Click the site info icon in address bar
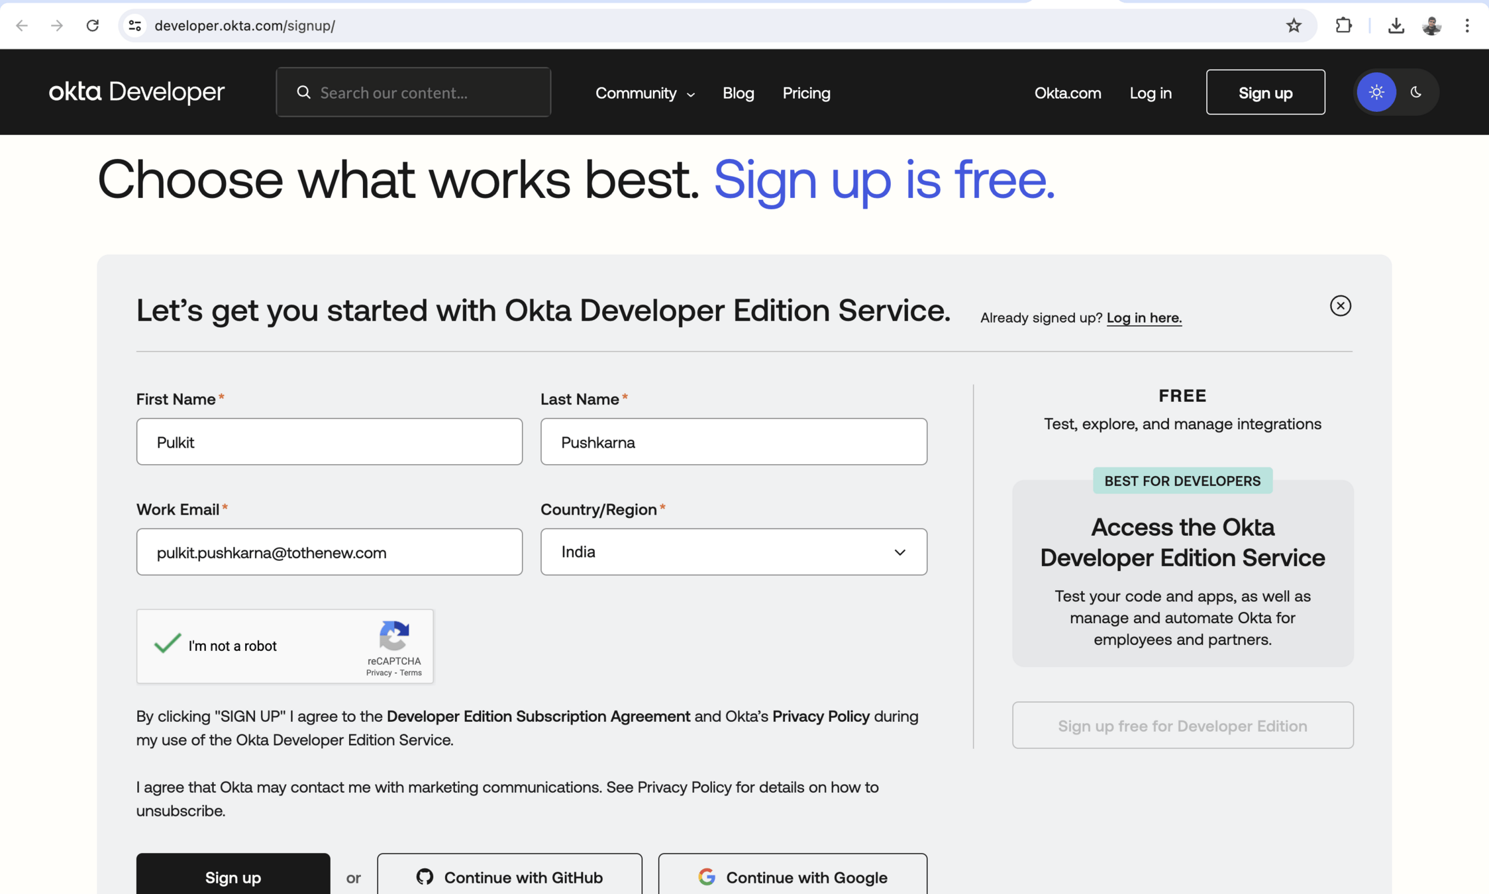Screen dimensions: 1489x894 point(135,25)
